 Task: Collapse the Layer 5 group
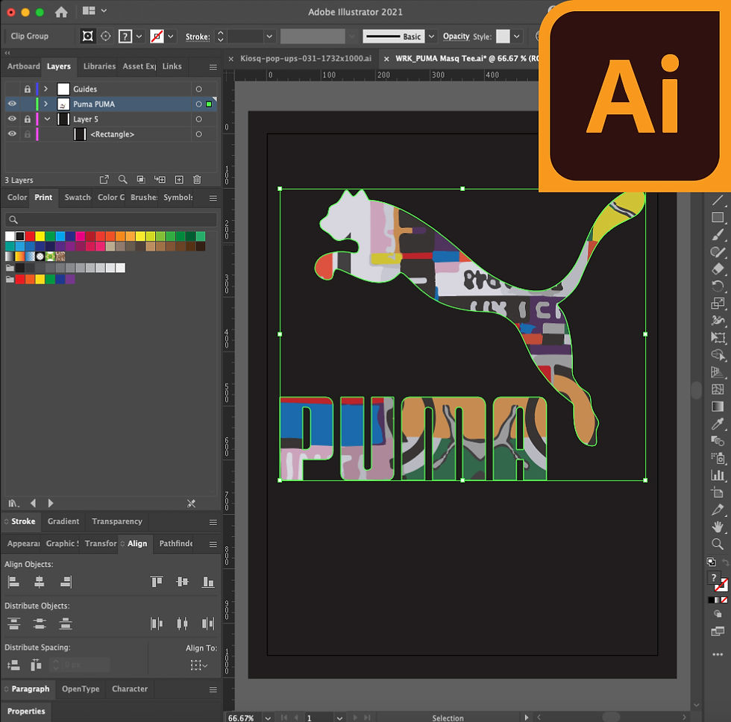tap(46, 119)
